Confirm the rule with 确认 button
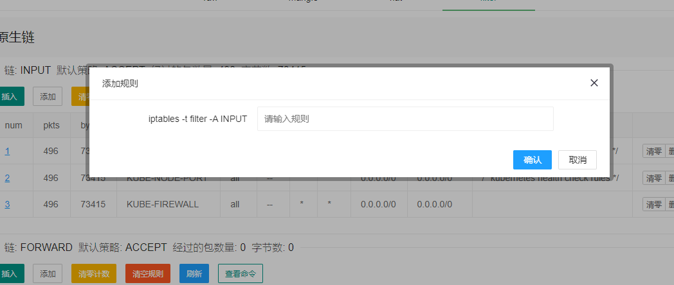This screenshot has height=285, width=674. click(532, 160)
